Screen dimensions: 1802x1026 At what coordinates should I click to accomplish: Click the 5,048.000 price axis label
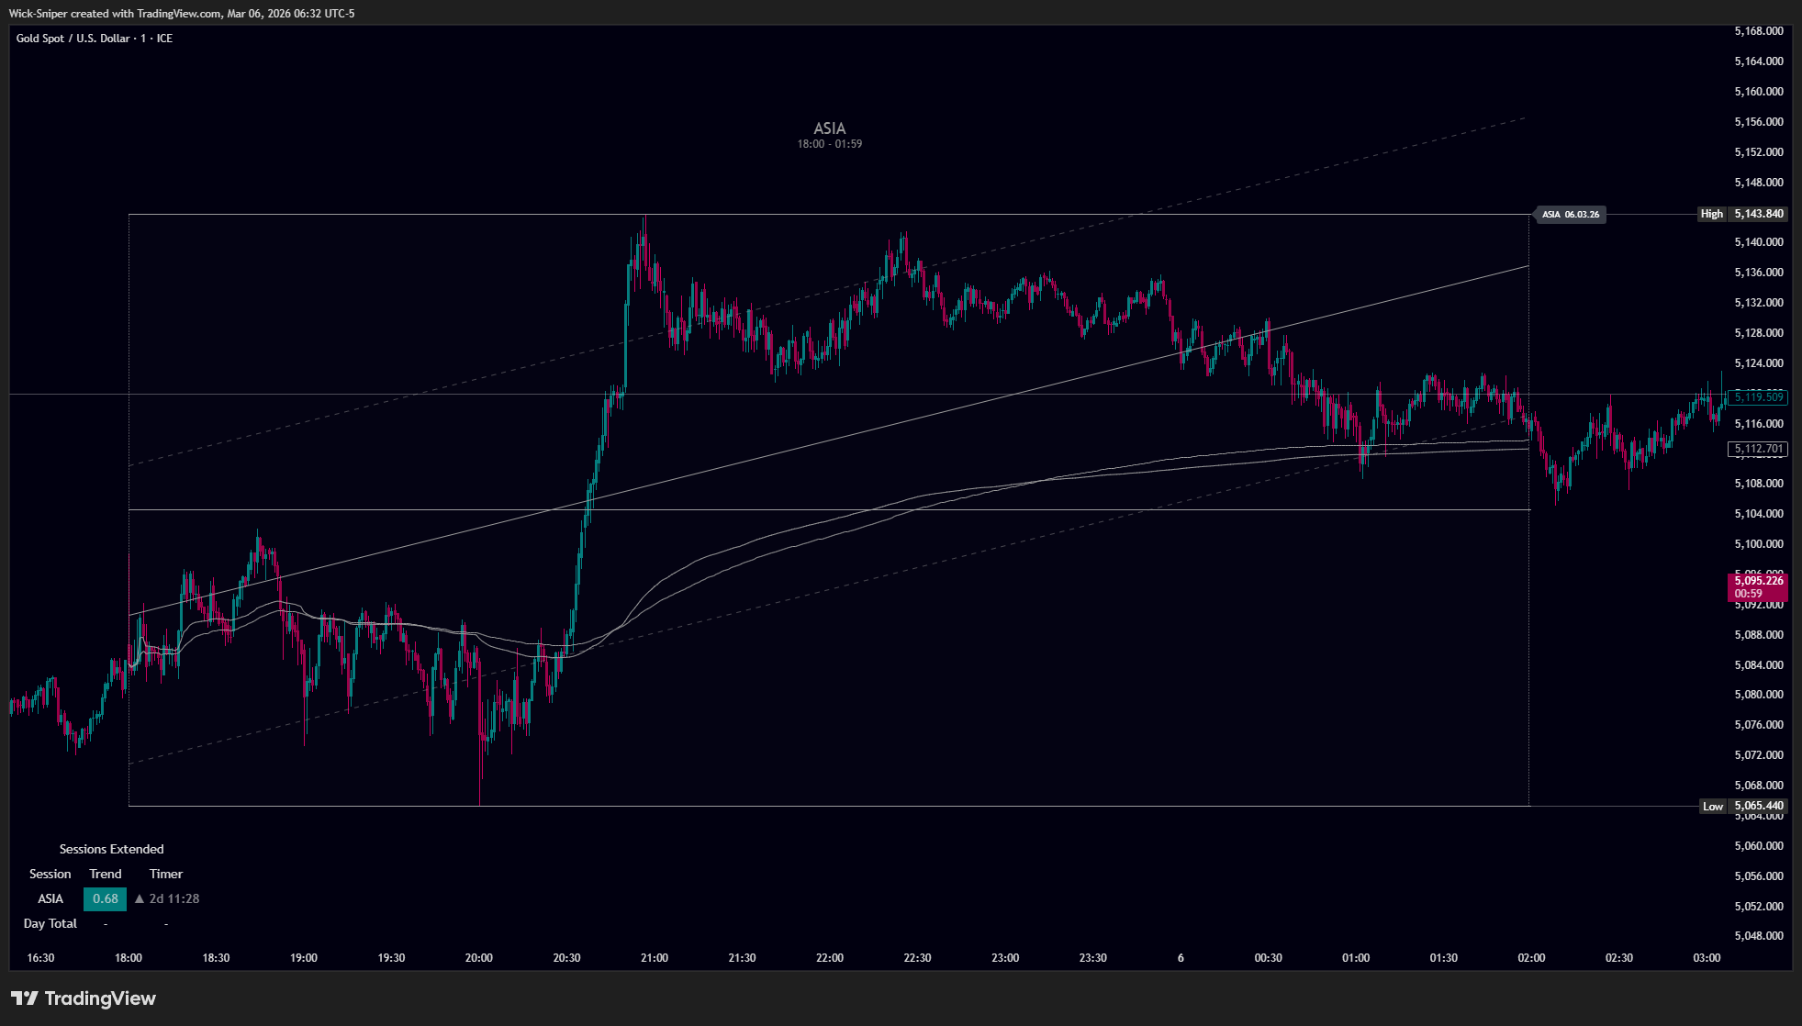click(1759, 936)
